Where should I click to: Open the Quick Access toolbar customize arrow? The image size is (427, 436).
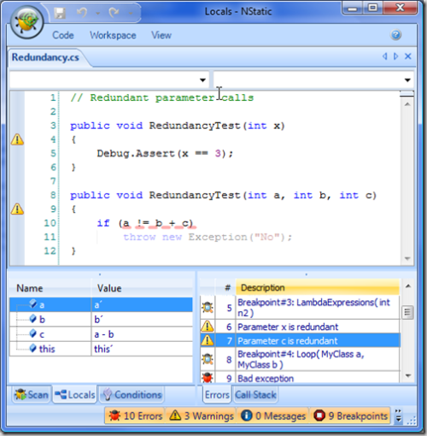(131, 13)
